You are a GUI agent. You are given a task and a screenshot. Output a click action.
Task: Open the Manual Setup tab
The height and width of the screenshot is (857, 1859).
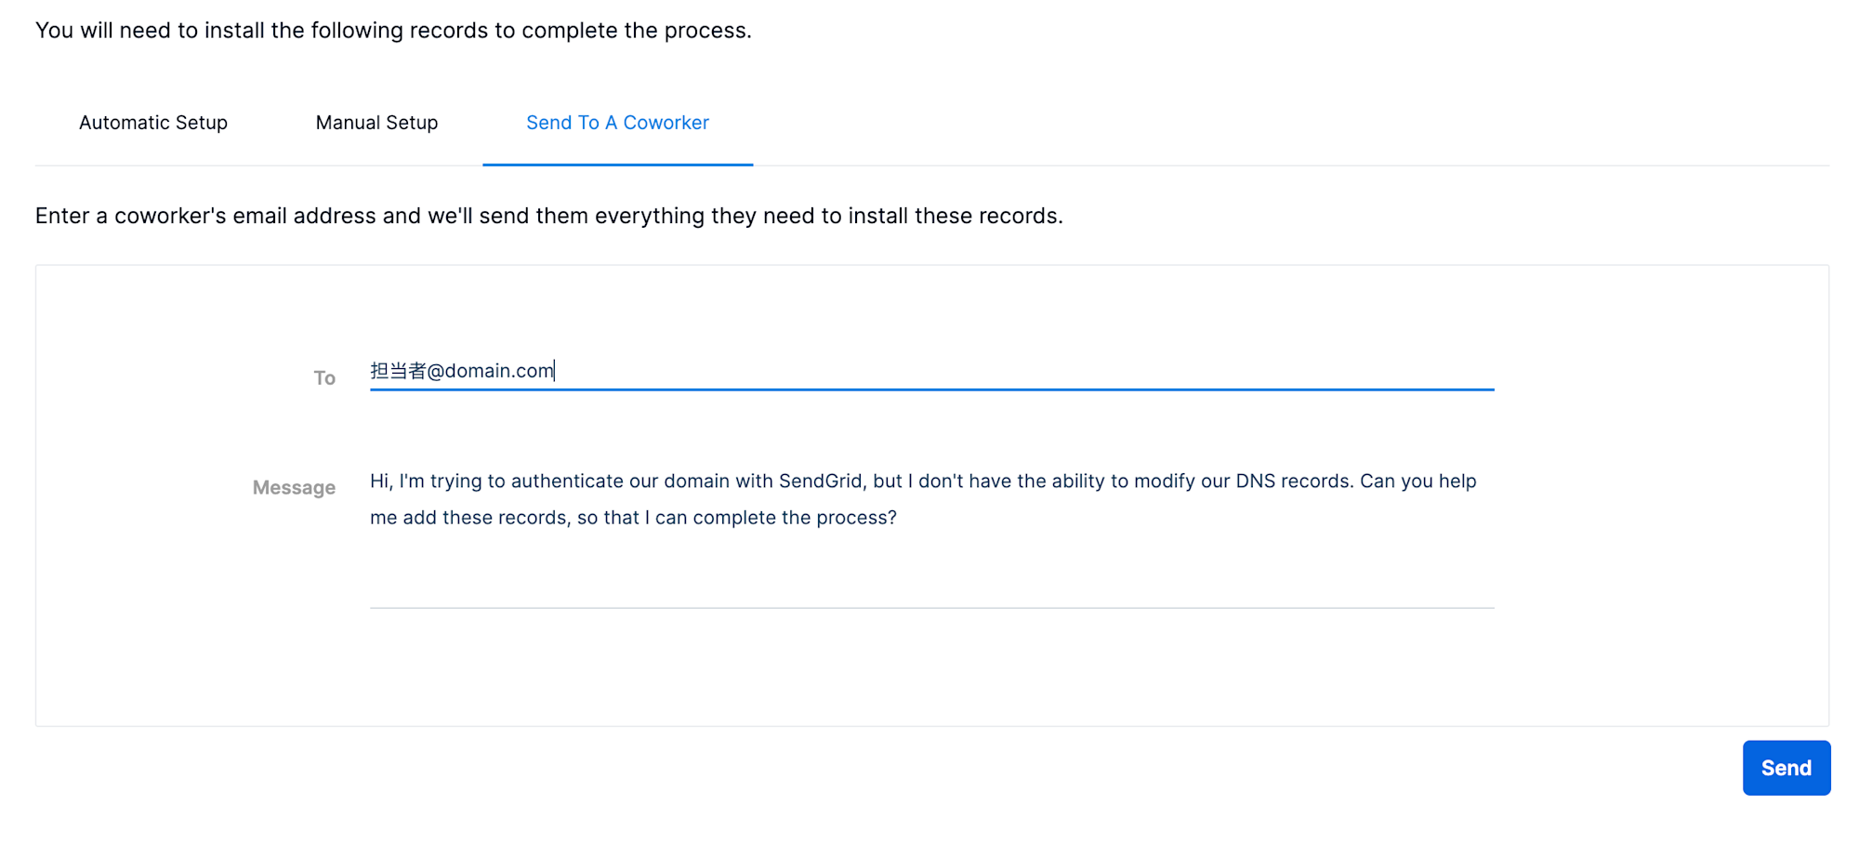pyautogui.click(x=376, y=123)
